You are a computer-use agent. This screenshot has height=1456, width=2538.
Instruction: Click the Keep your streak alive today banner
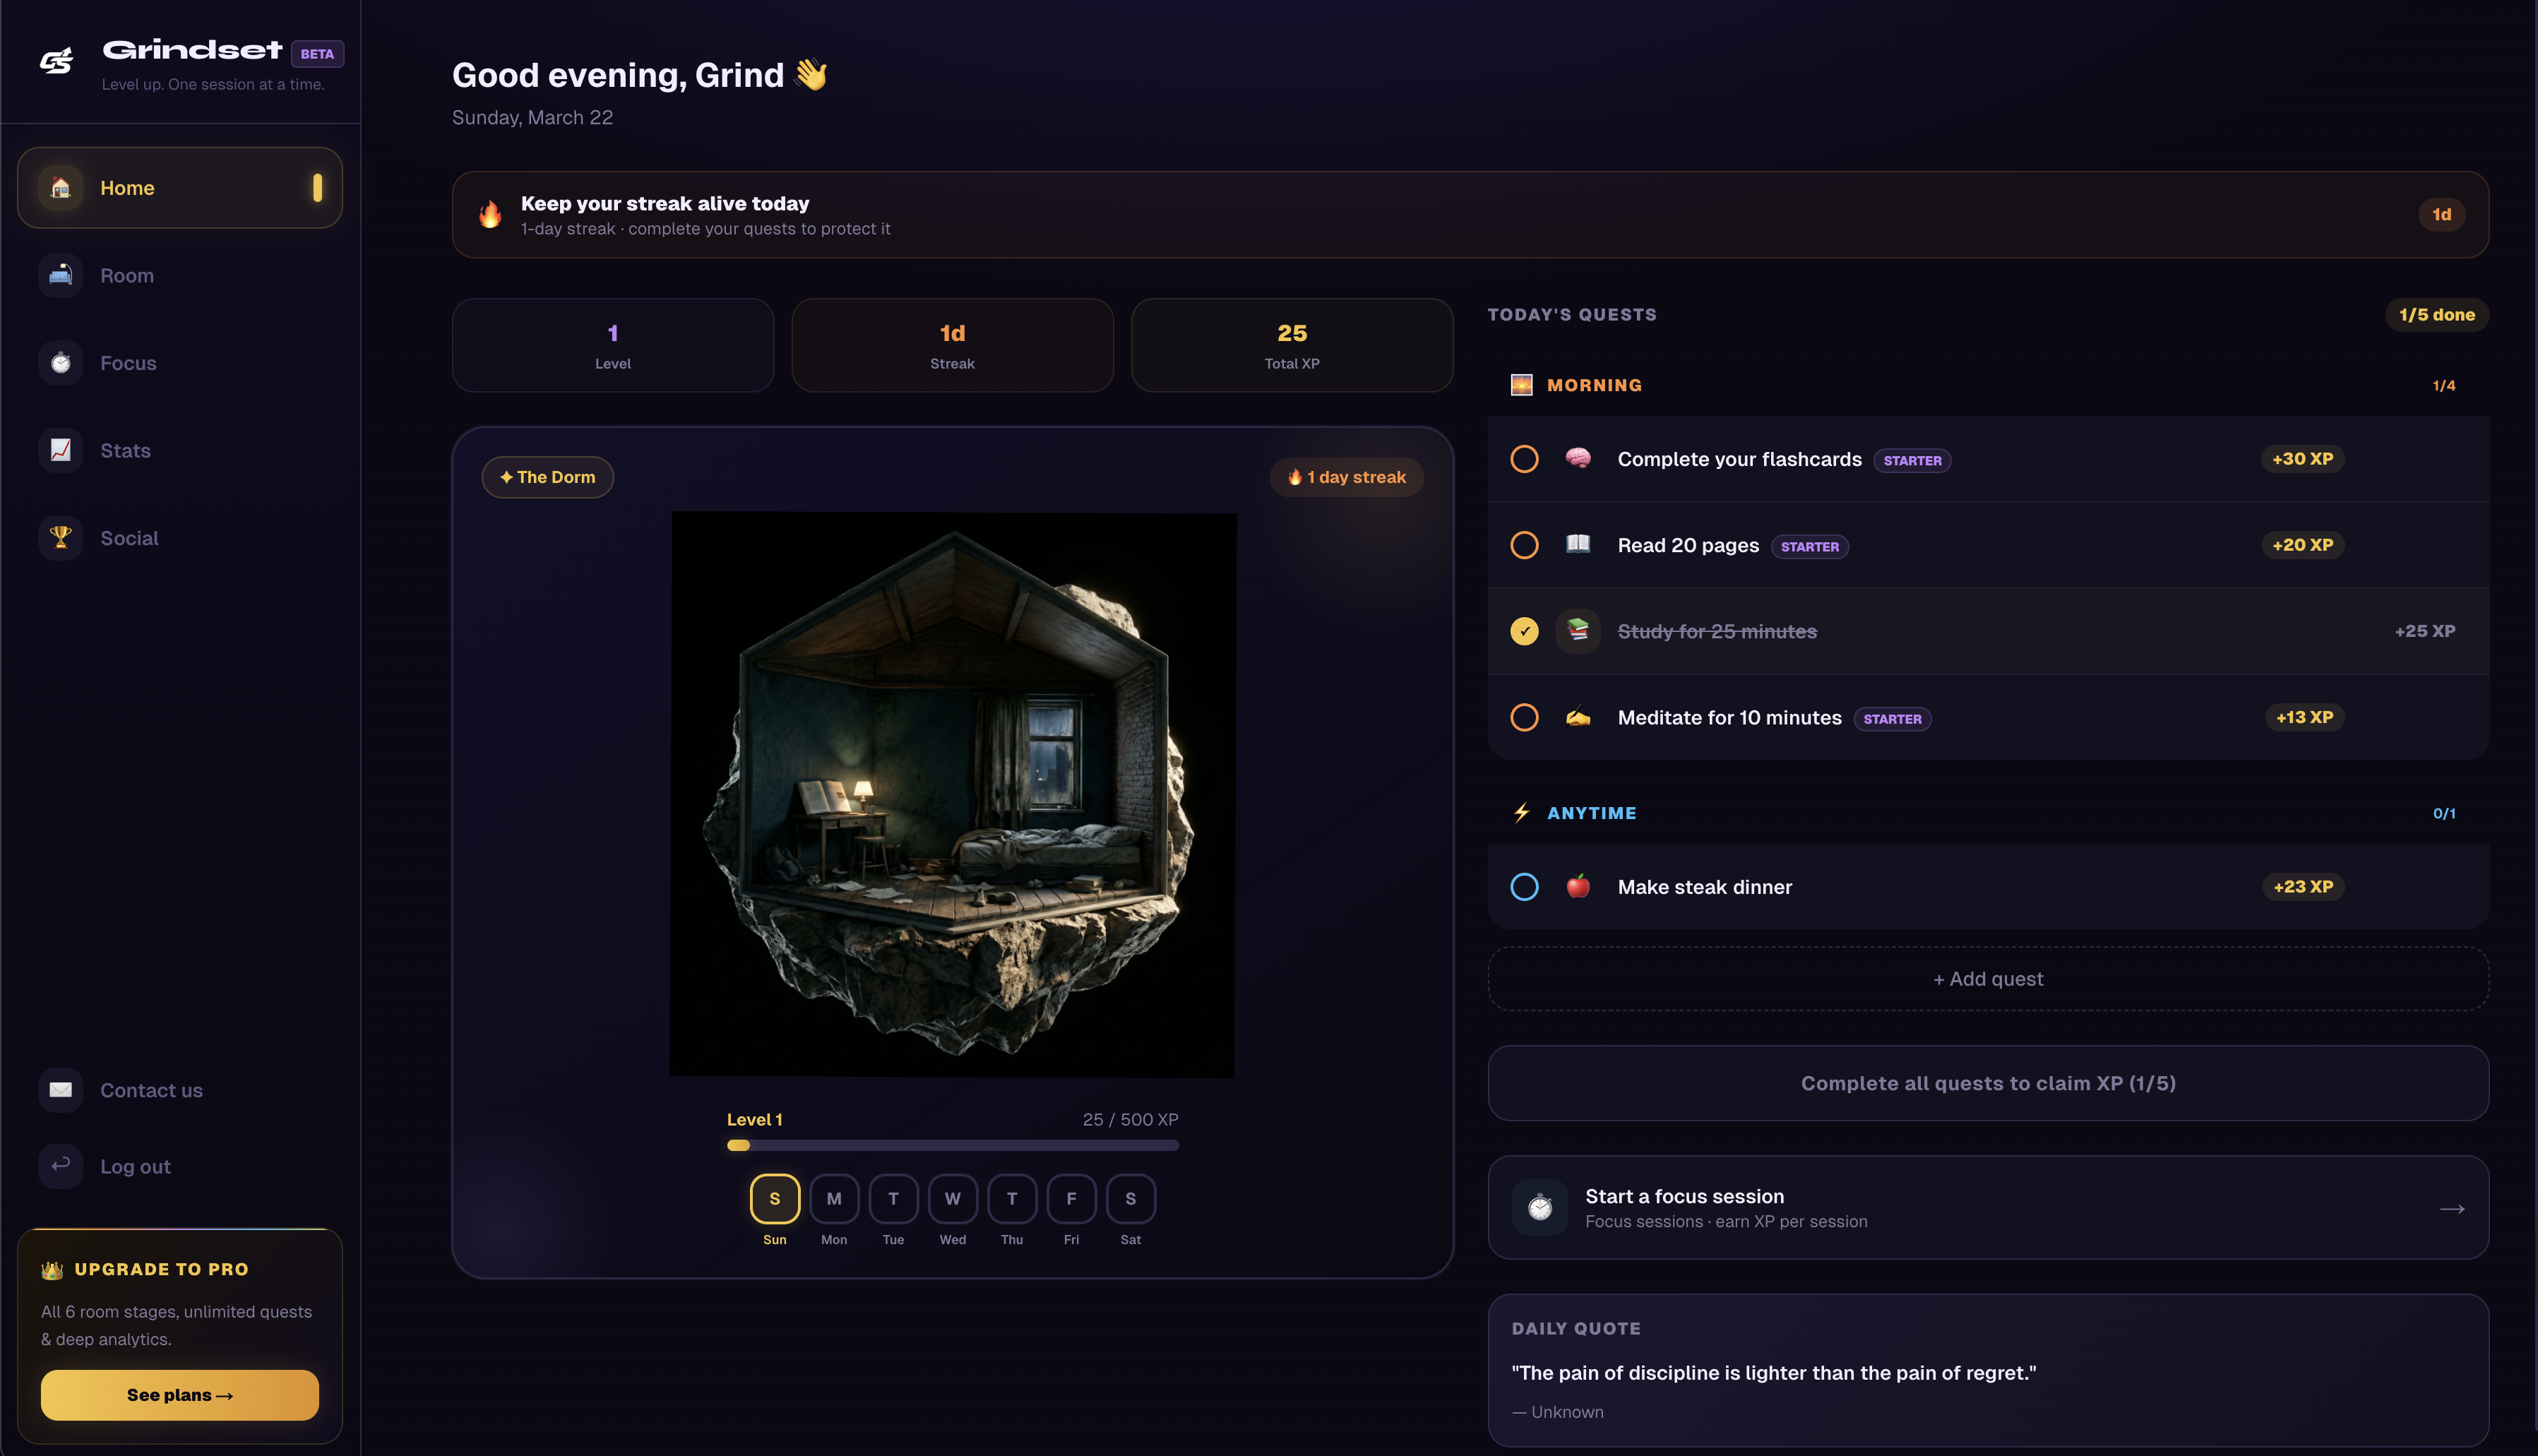(1470, 214)
